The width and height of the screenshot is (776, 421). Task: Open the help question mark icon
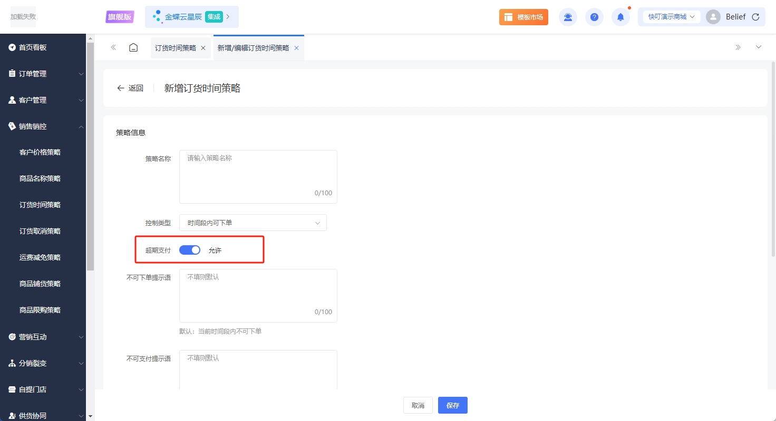click(594, 17)
